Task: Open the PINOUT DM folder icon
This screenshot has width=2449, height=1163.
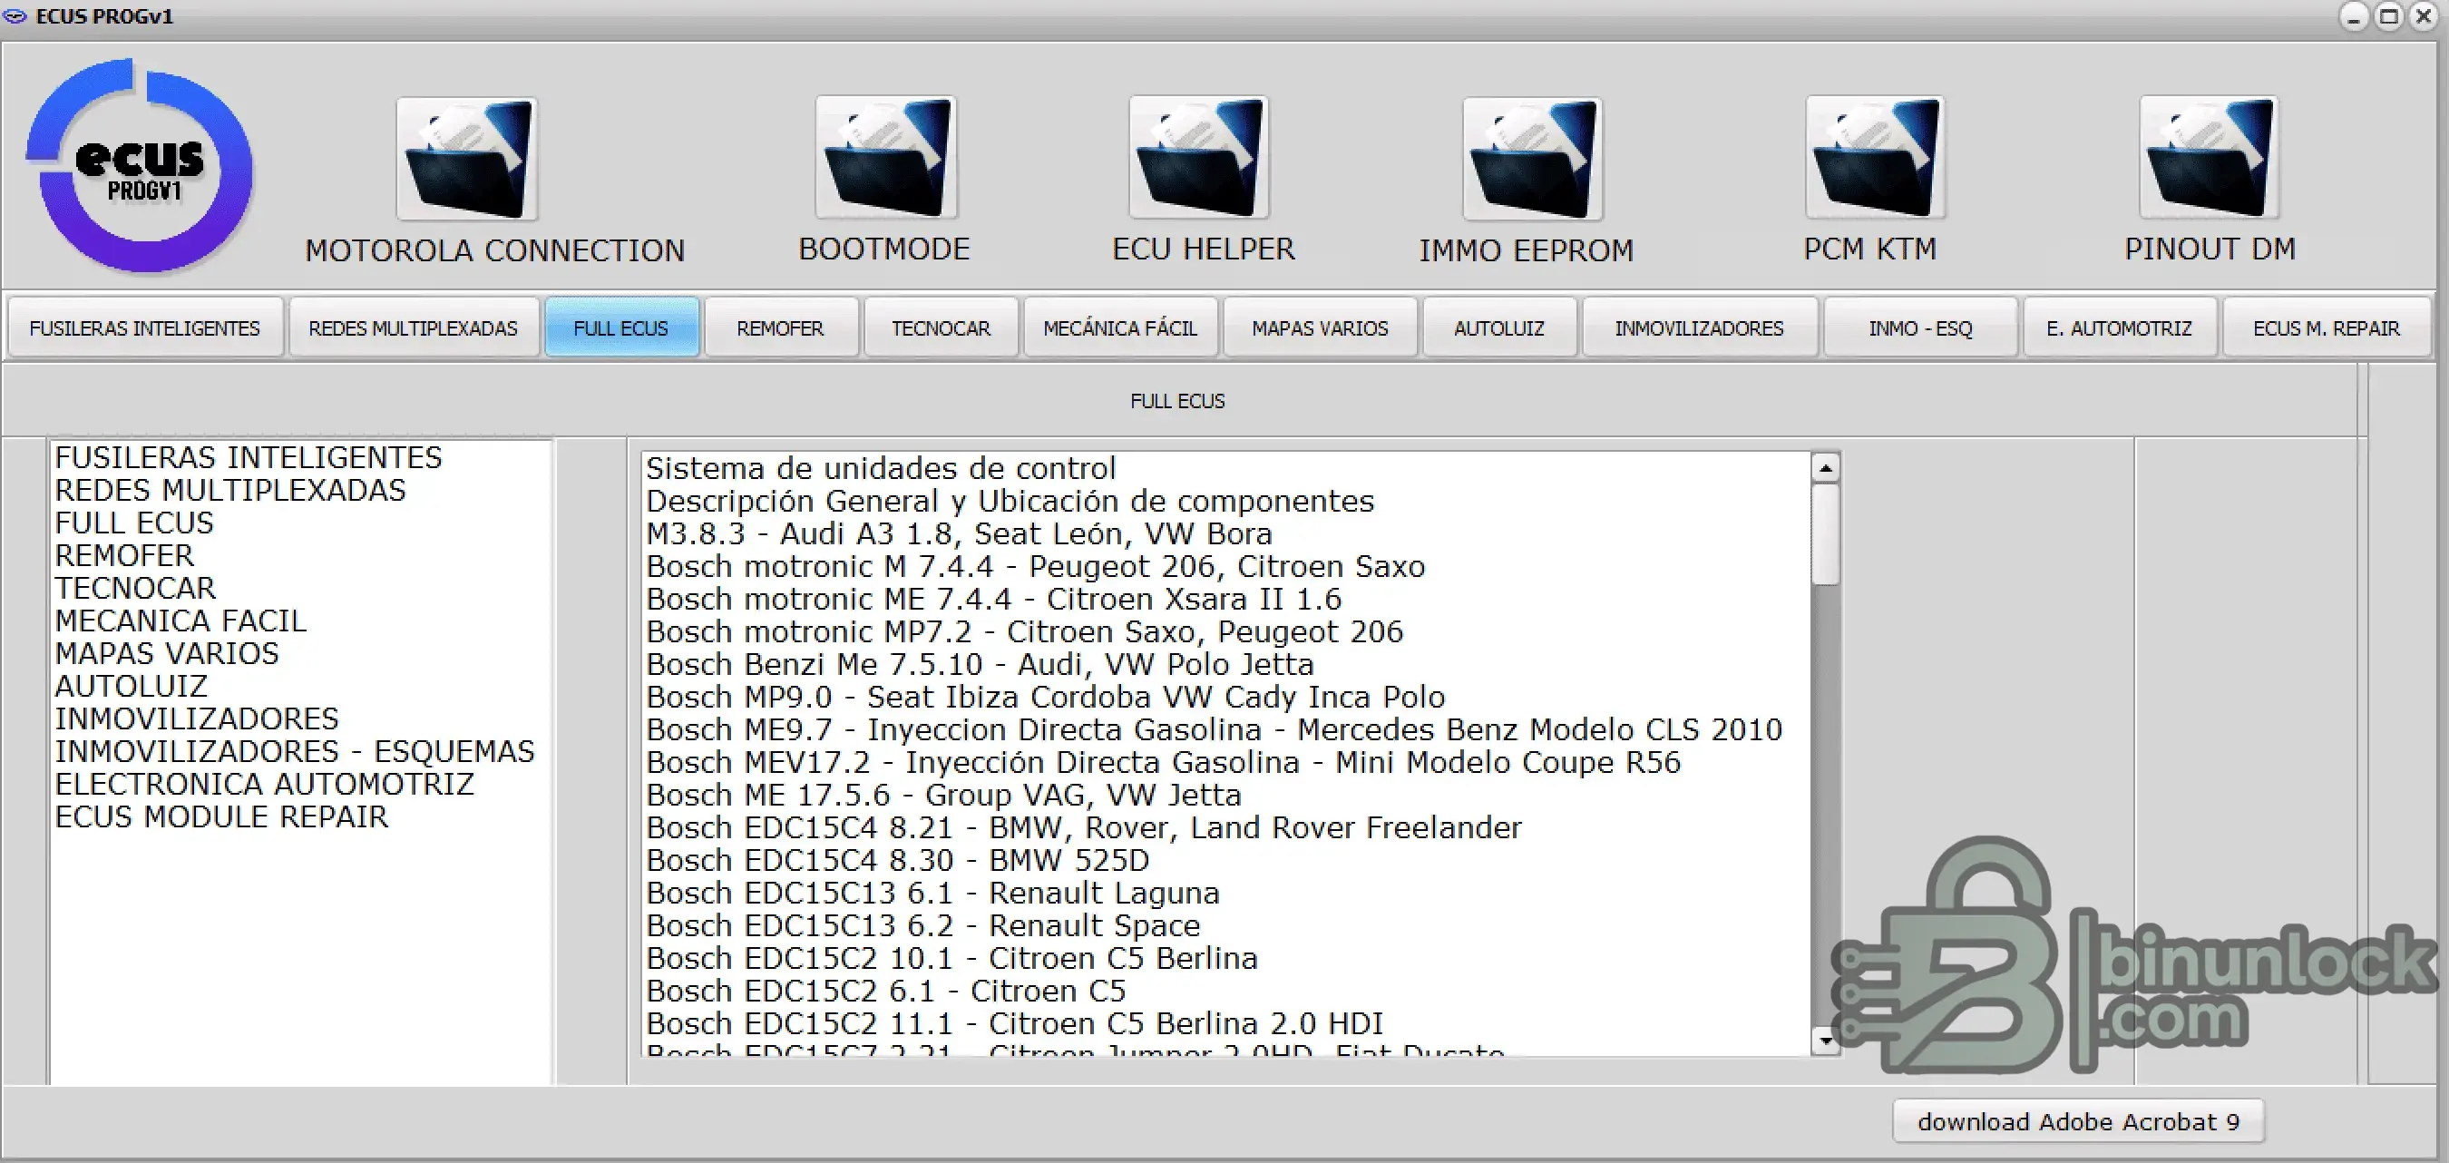Action: click(2209, 158)
